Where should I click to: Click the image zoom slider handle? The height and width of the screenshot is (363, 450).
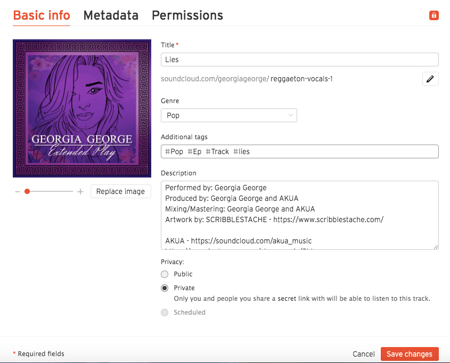[27, 191]
